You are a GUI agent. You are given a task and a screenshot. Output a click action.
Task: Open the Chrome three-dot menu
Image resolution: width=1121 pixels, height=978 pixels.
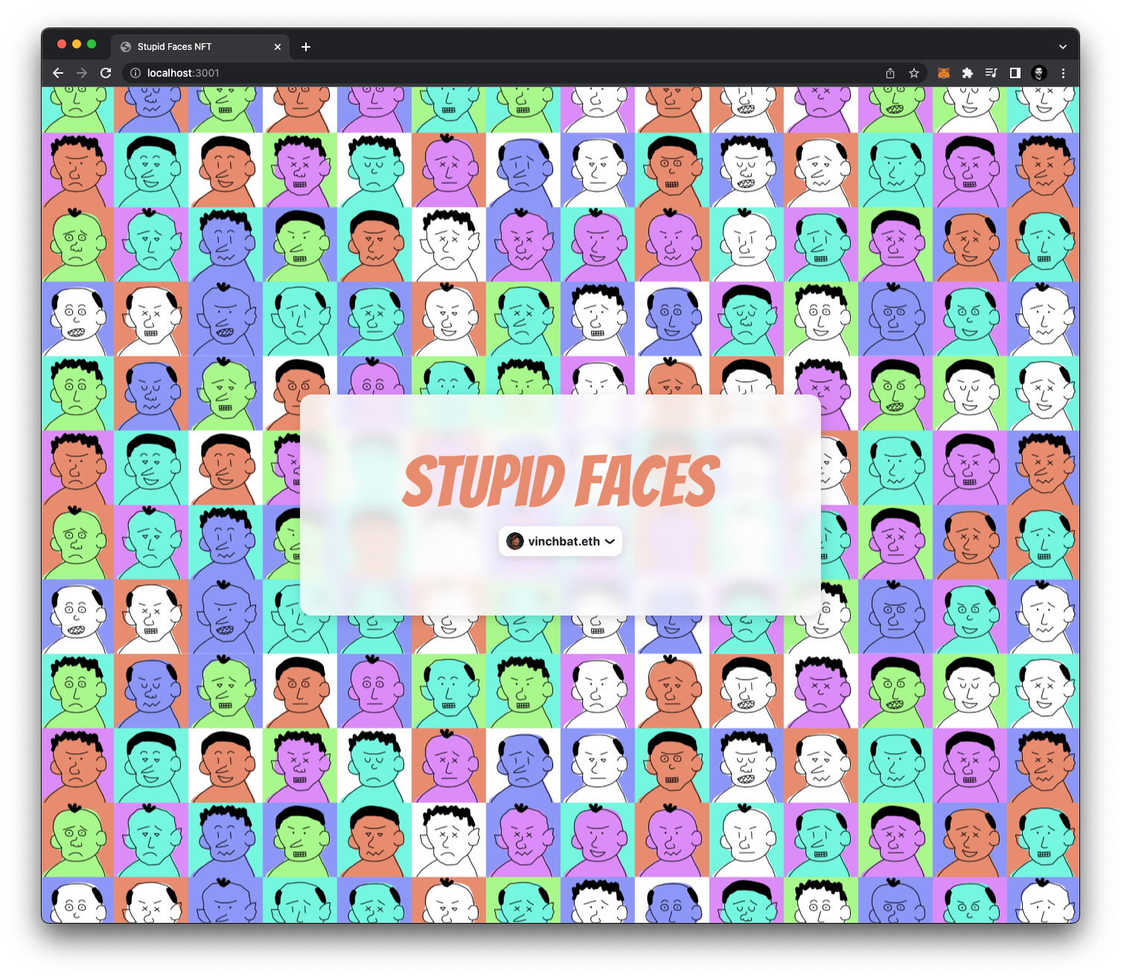tap(1063, 73)
